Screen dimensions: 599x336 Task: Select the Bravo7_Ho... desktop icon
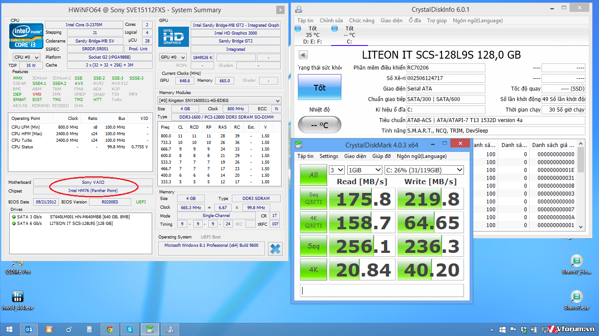(577, 265)
